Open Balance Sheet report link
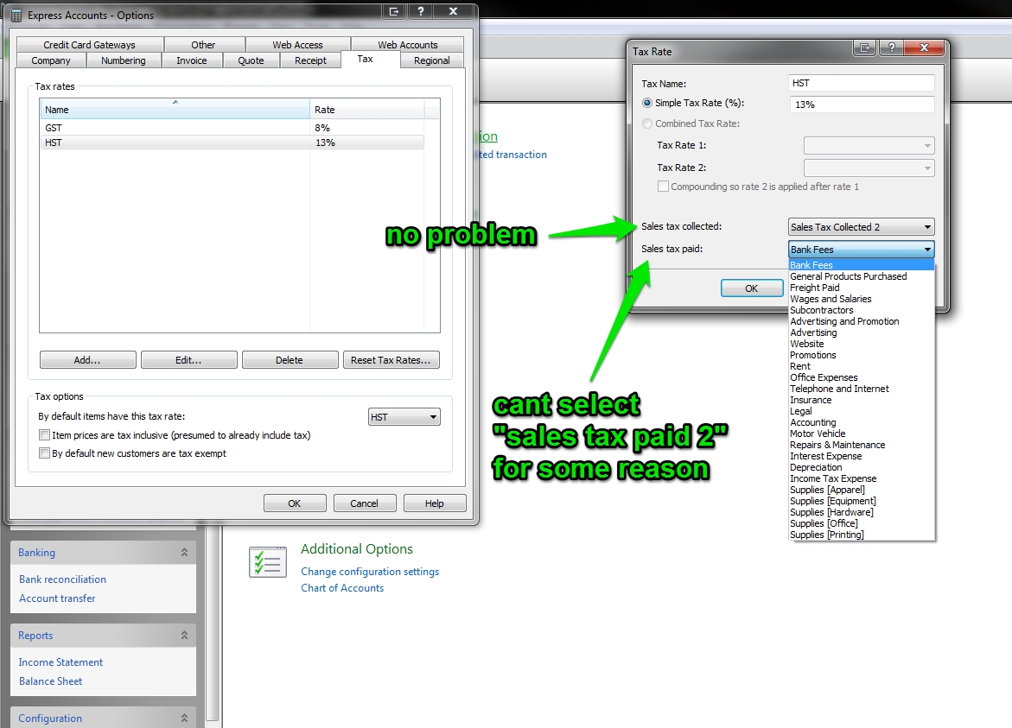Image resolution: width=1012 pixels, height=728 pixels. (x=50, y=681)
